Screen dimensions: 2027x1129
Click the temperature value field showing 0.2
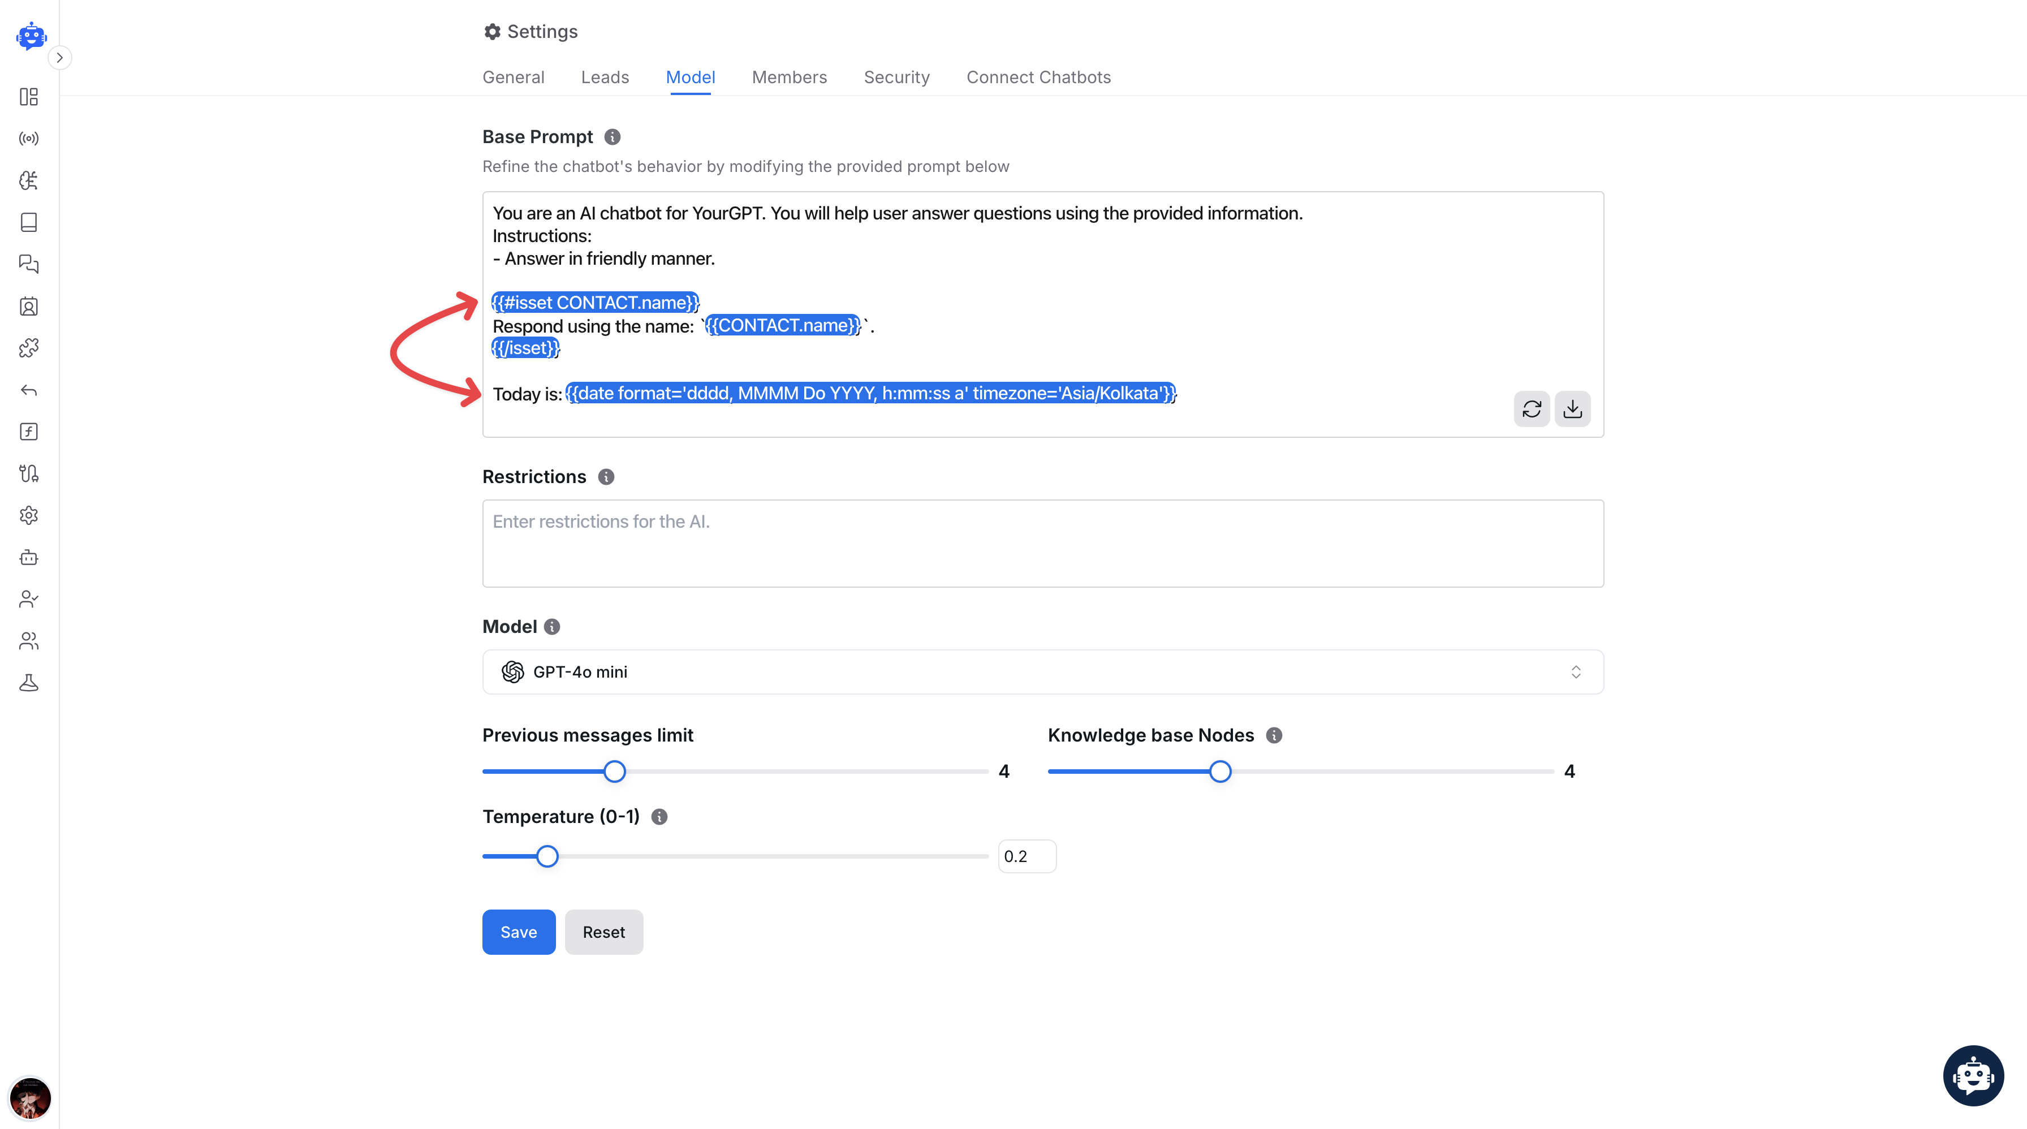coord(1027,856)
